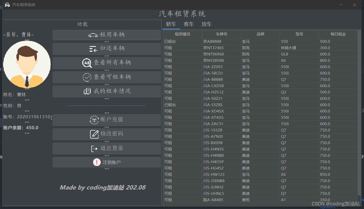Select plate 川A-S5Z8S cell
Viewport: 364px width, 209px height.
pos(221,105)
